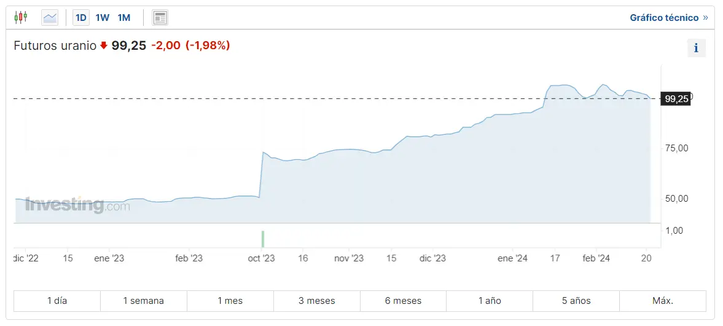The image size is (723, 326).
Task: Open the news overlay icon in toolbar
Action: coord(160,18)
